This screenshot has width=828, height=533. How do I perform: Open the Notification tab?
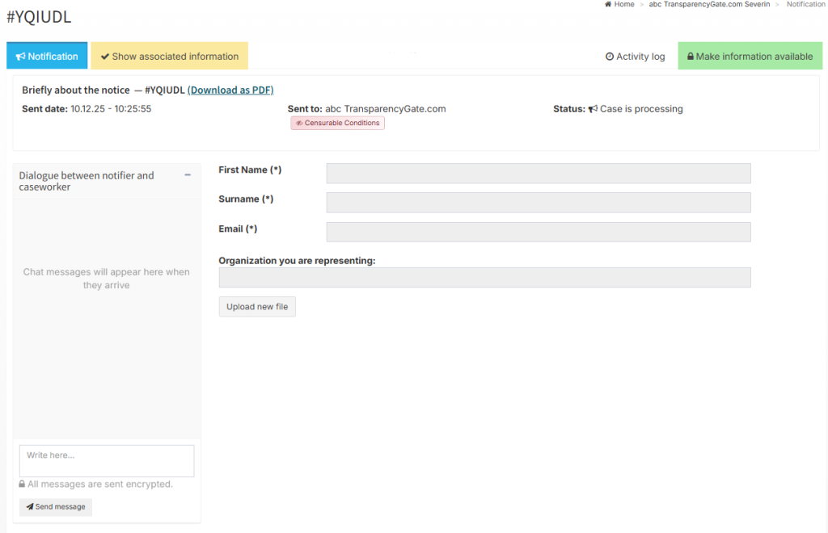pos(47,57)
